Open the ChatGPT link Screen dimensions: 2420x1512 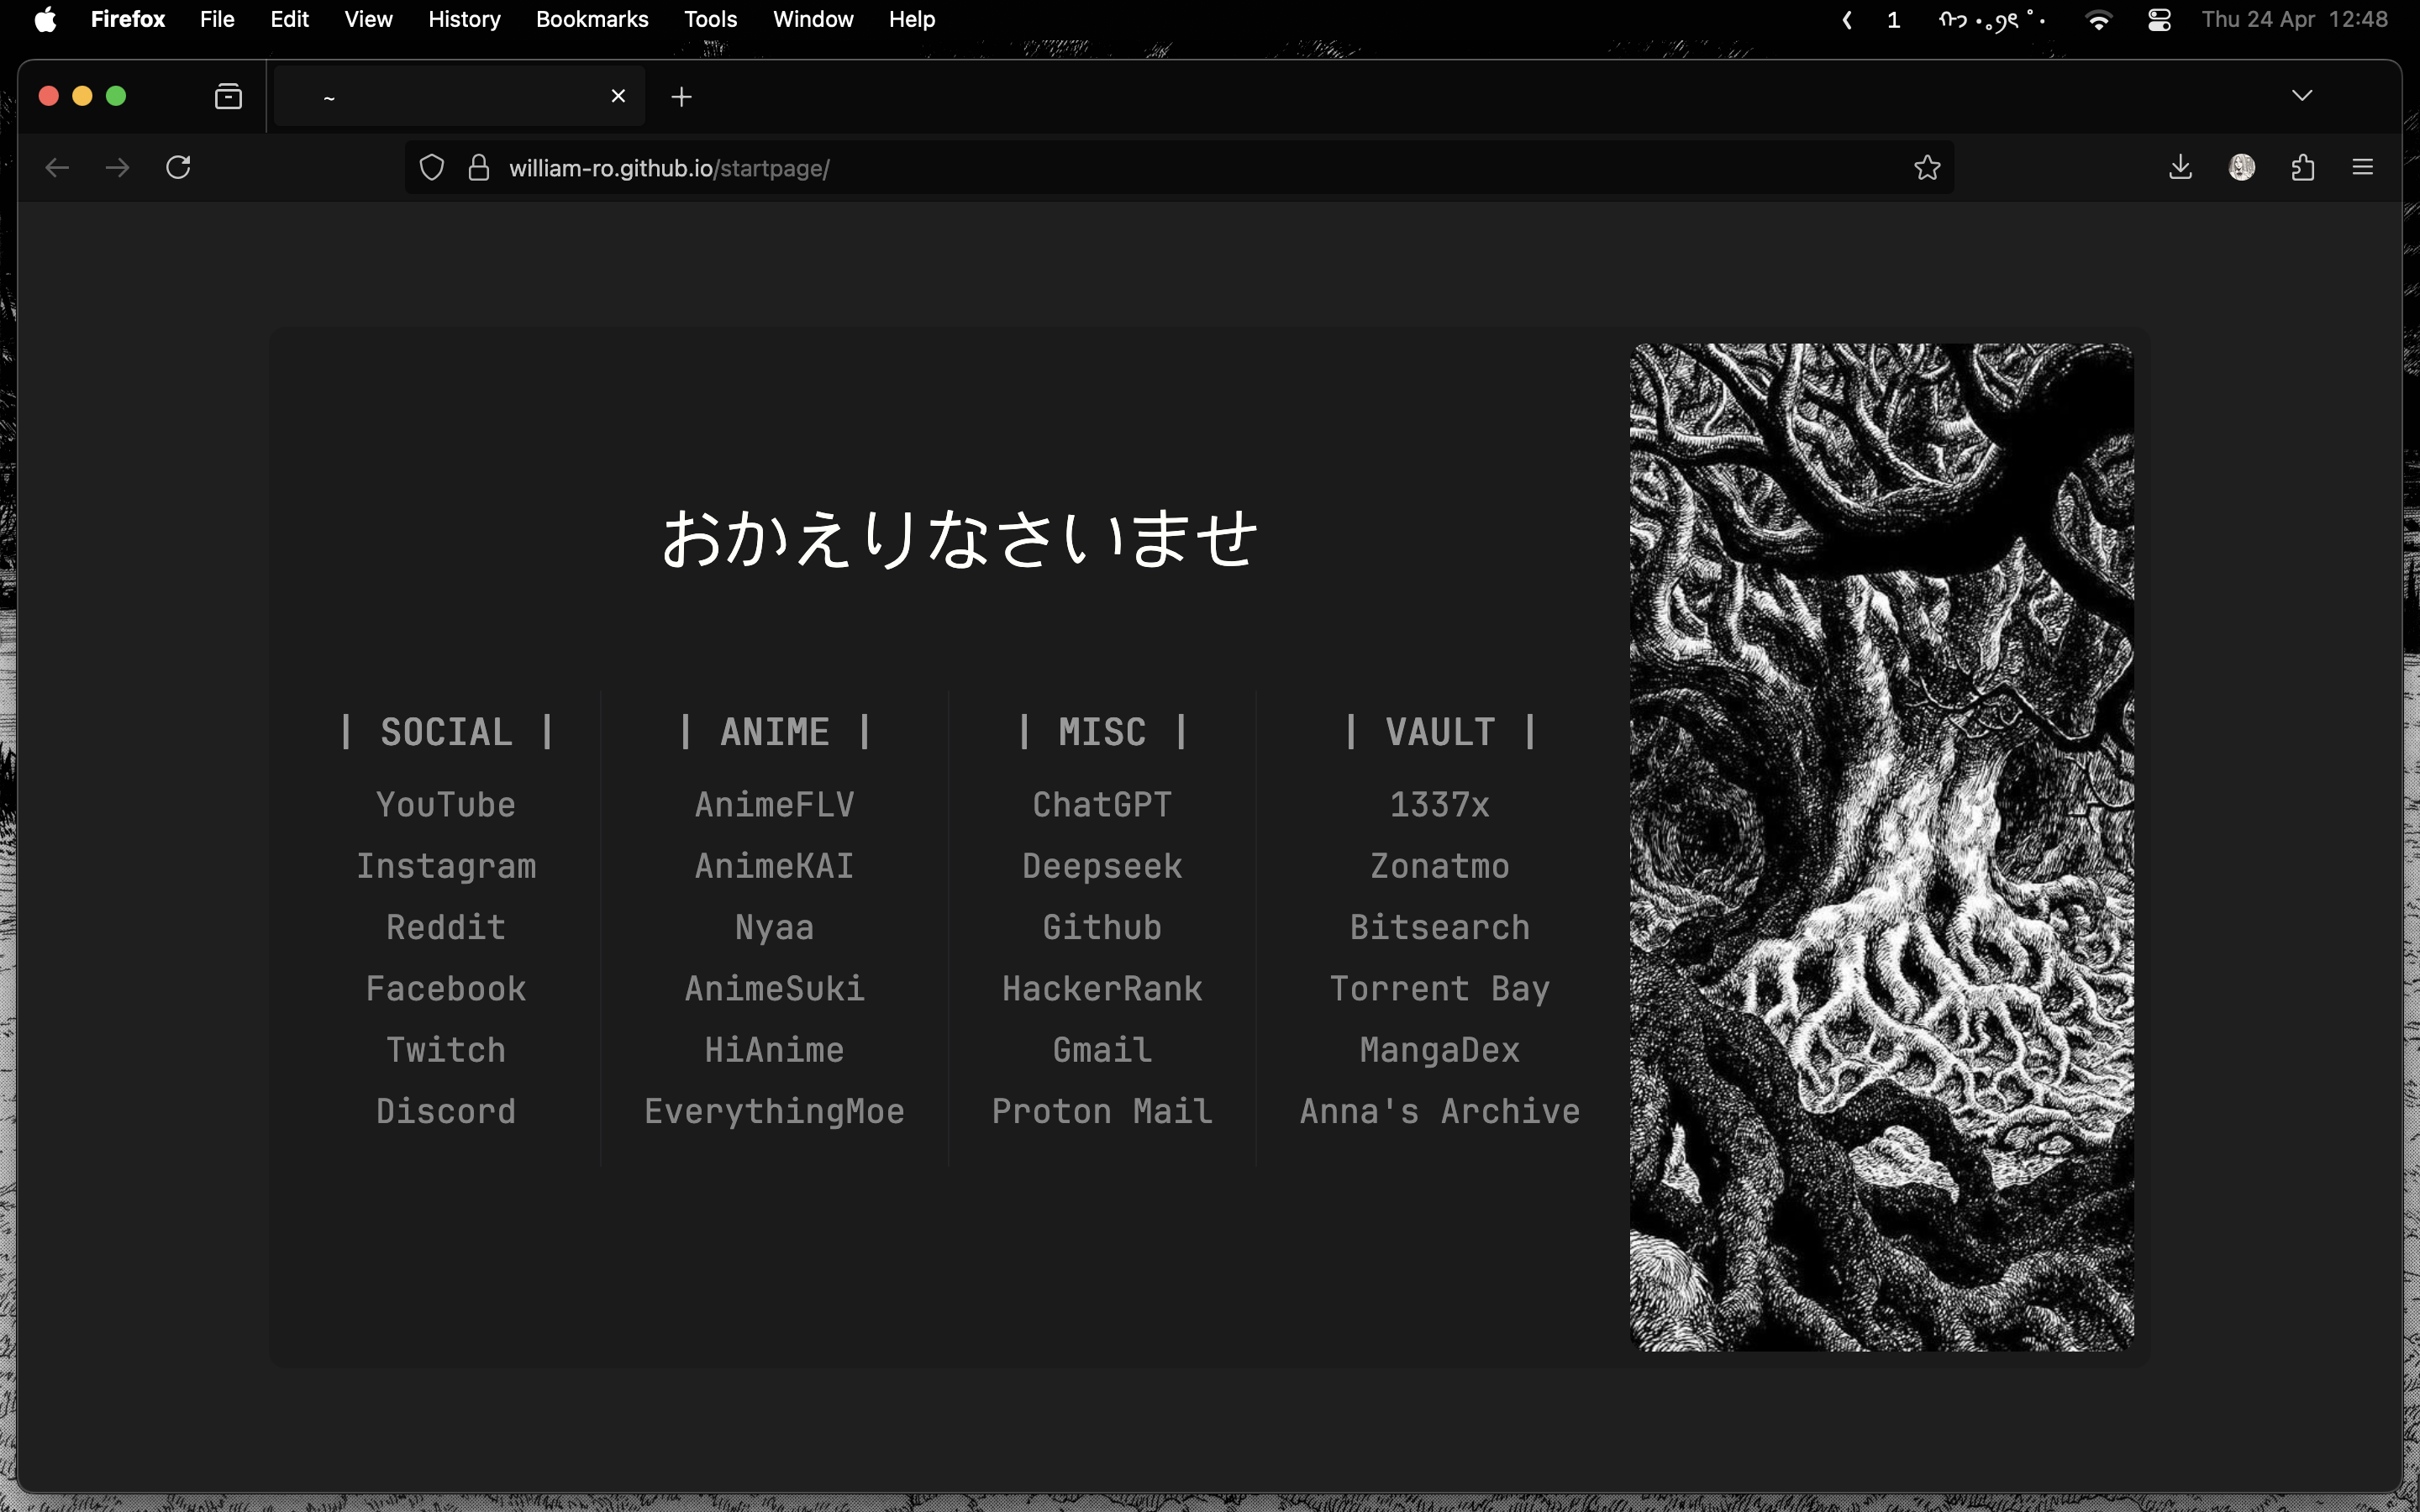[1102, 805]
